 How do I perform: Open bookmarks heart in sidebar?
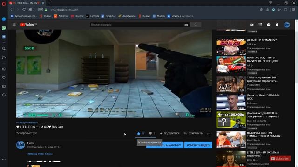pos(4,77)
